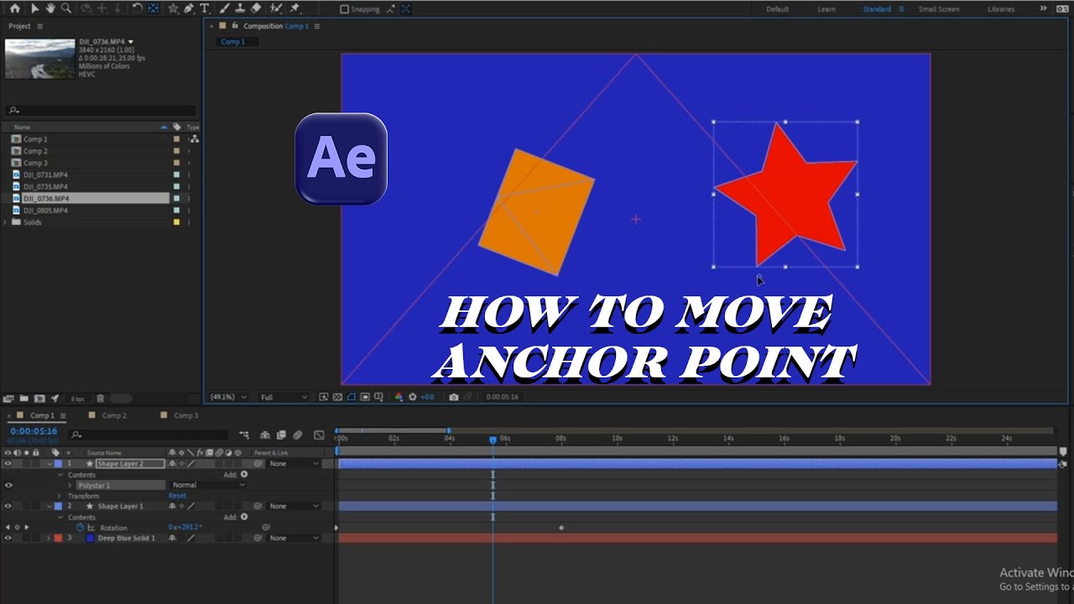
Task: Choose the Small Screen workspace
Action: coord(939,9)
